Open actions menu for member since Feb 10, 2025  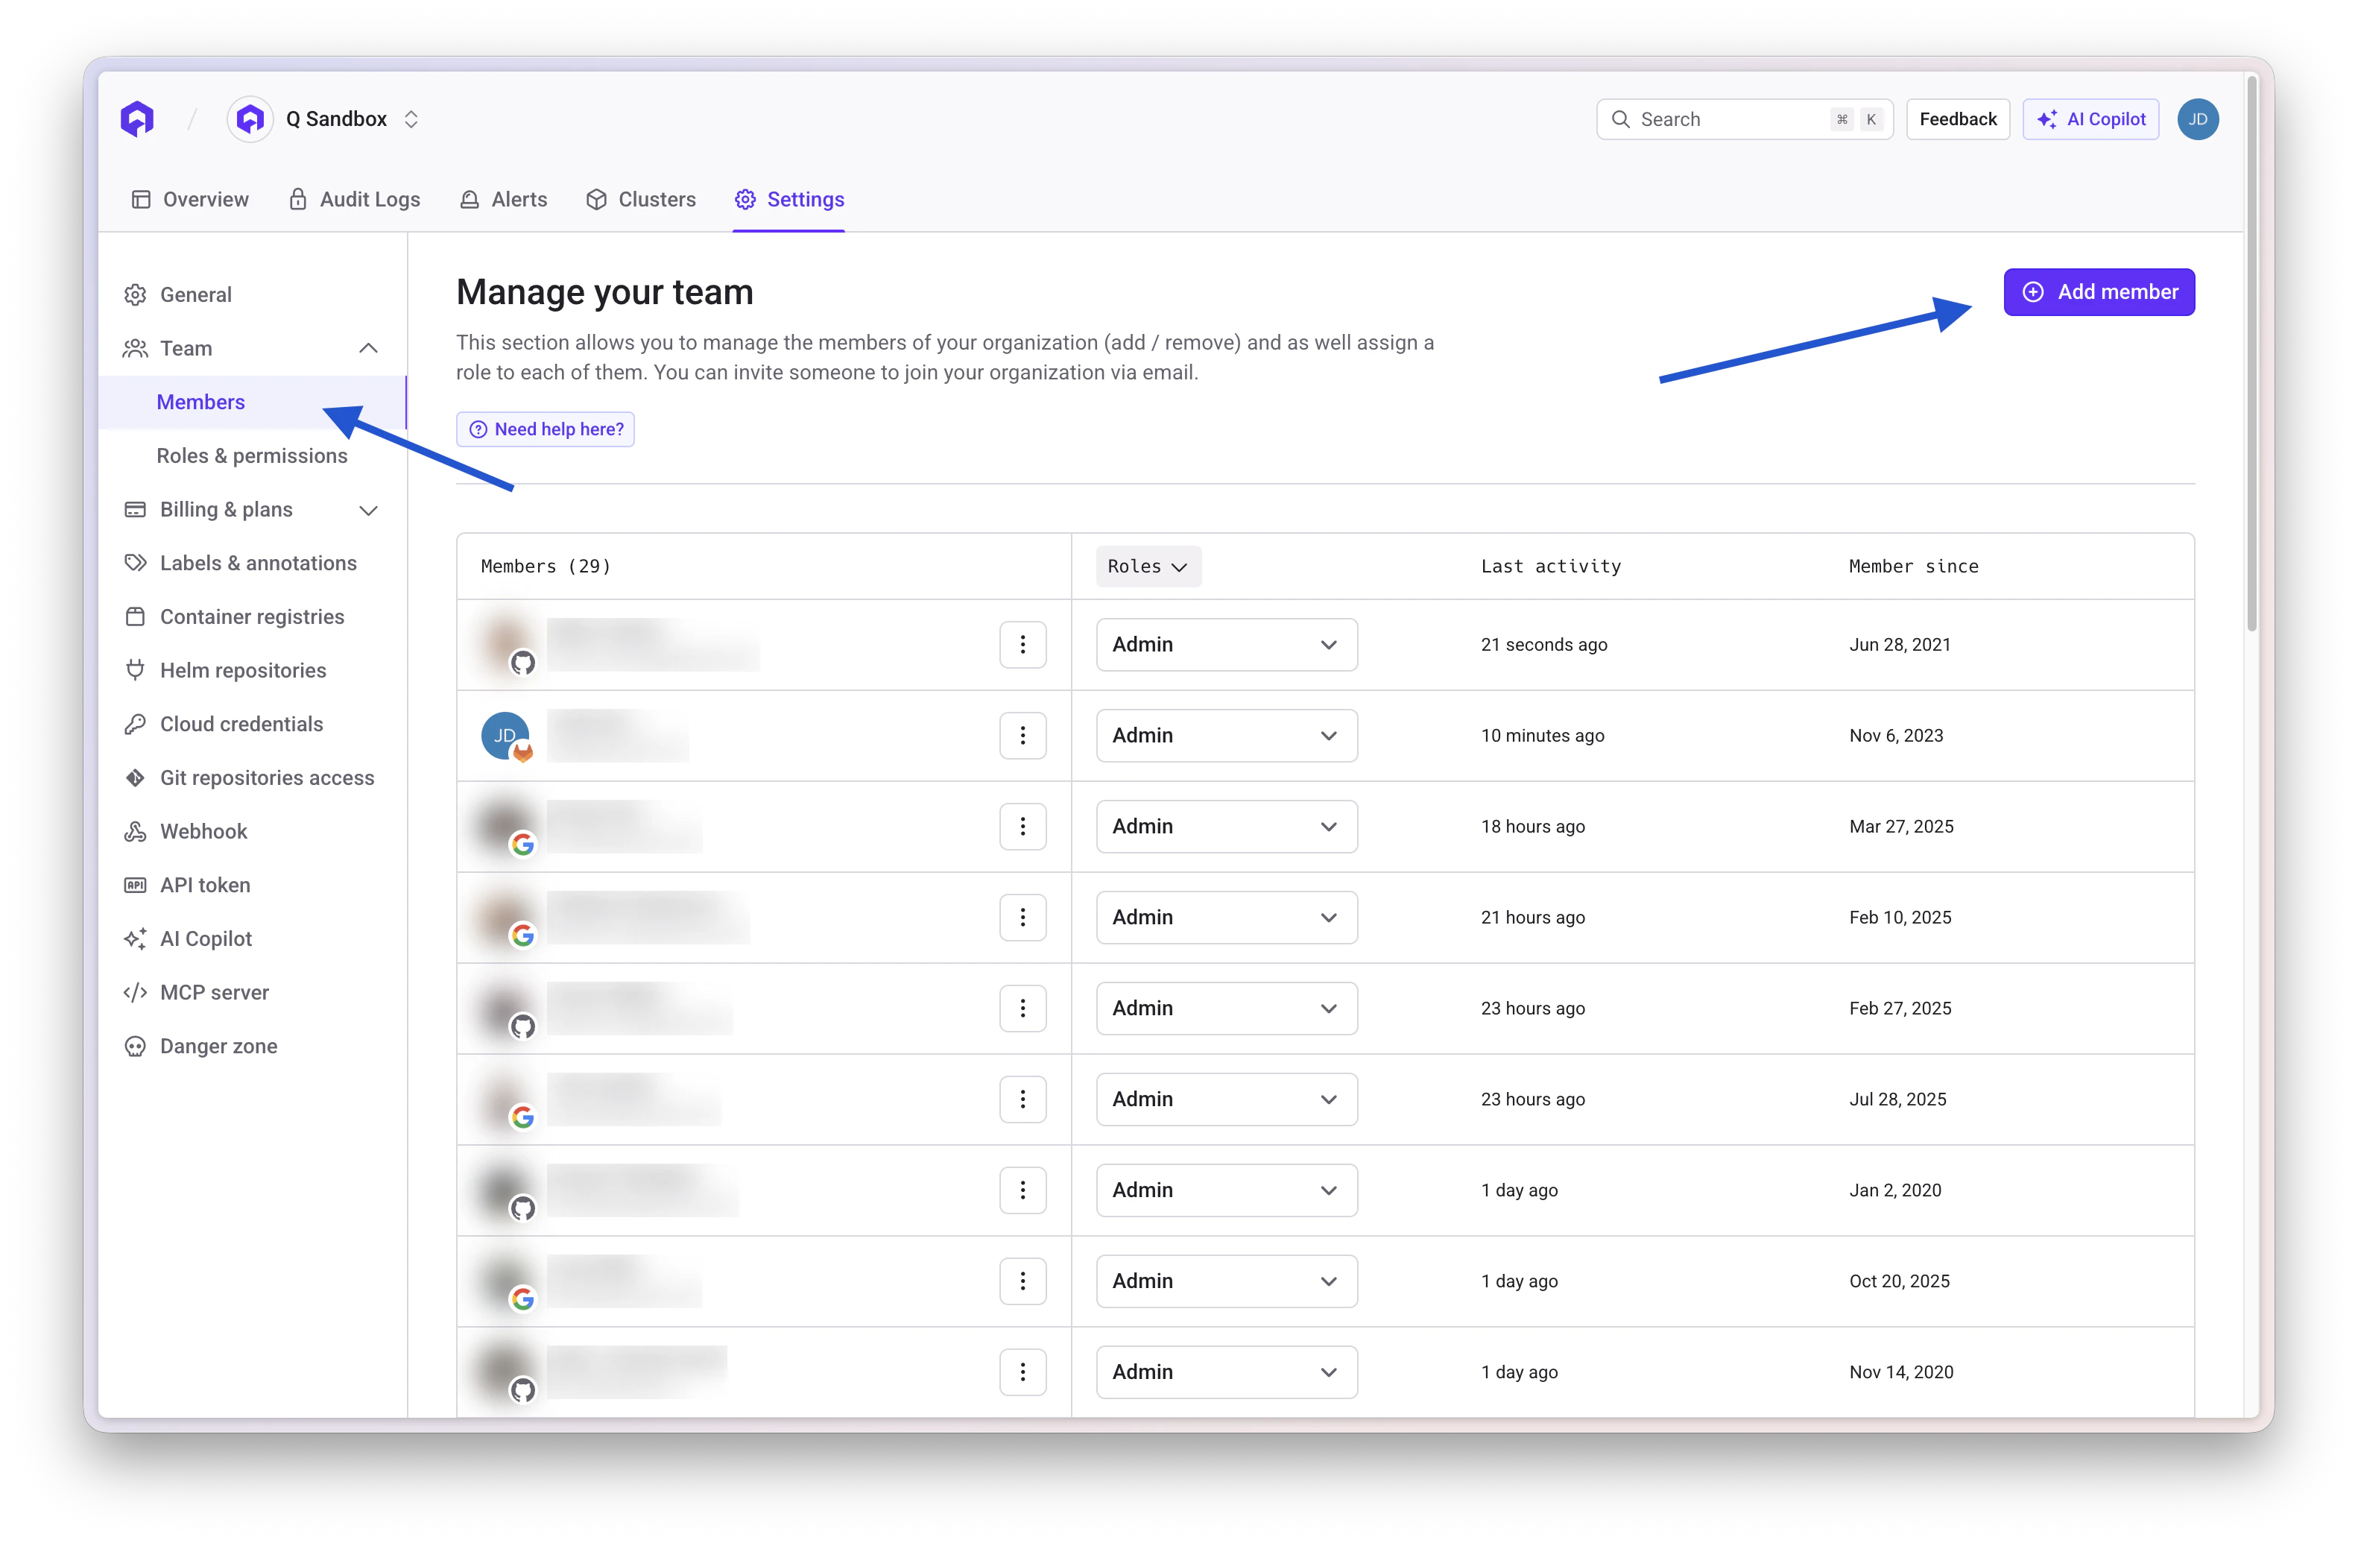coord(1022,917)
